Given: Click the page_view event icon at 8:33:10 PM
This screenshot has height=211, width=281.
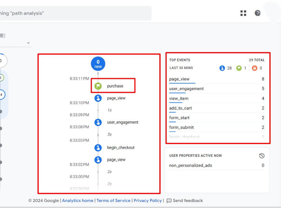Looking at the screenshot, I should [98, 98].
